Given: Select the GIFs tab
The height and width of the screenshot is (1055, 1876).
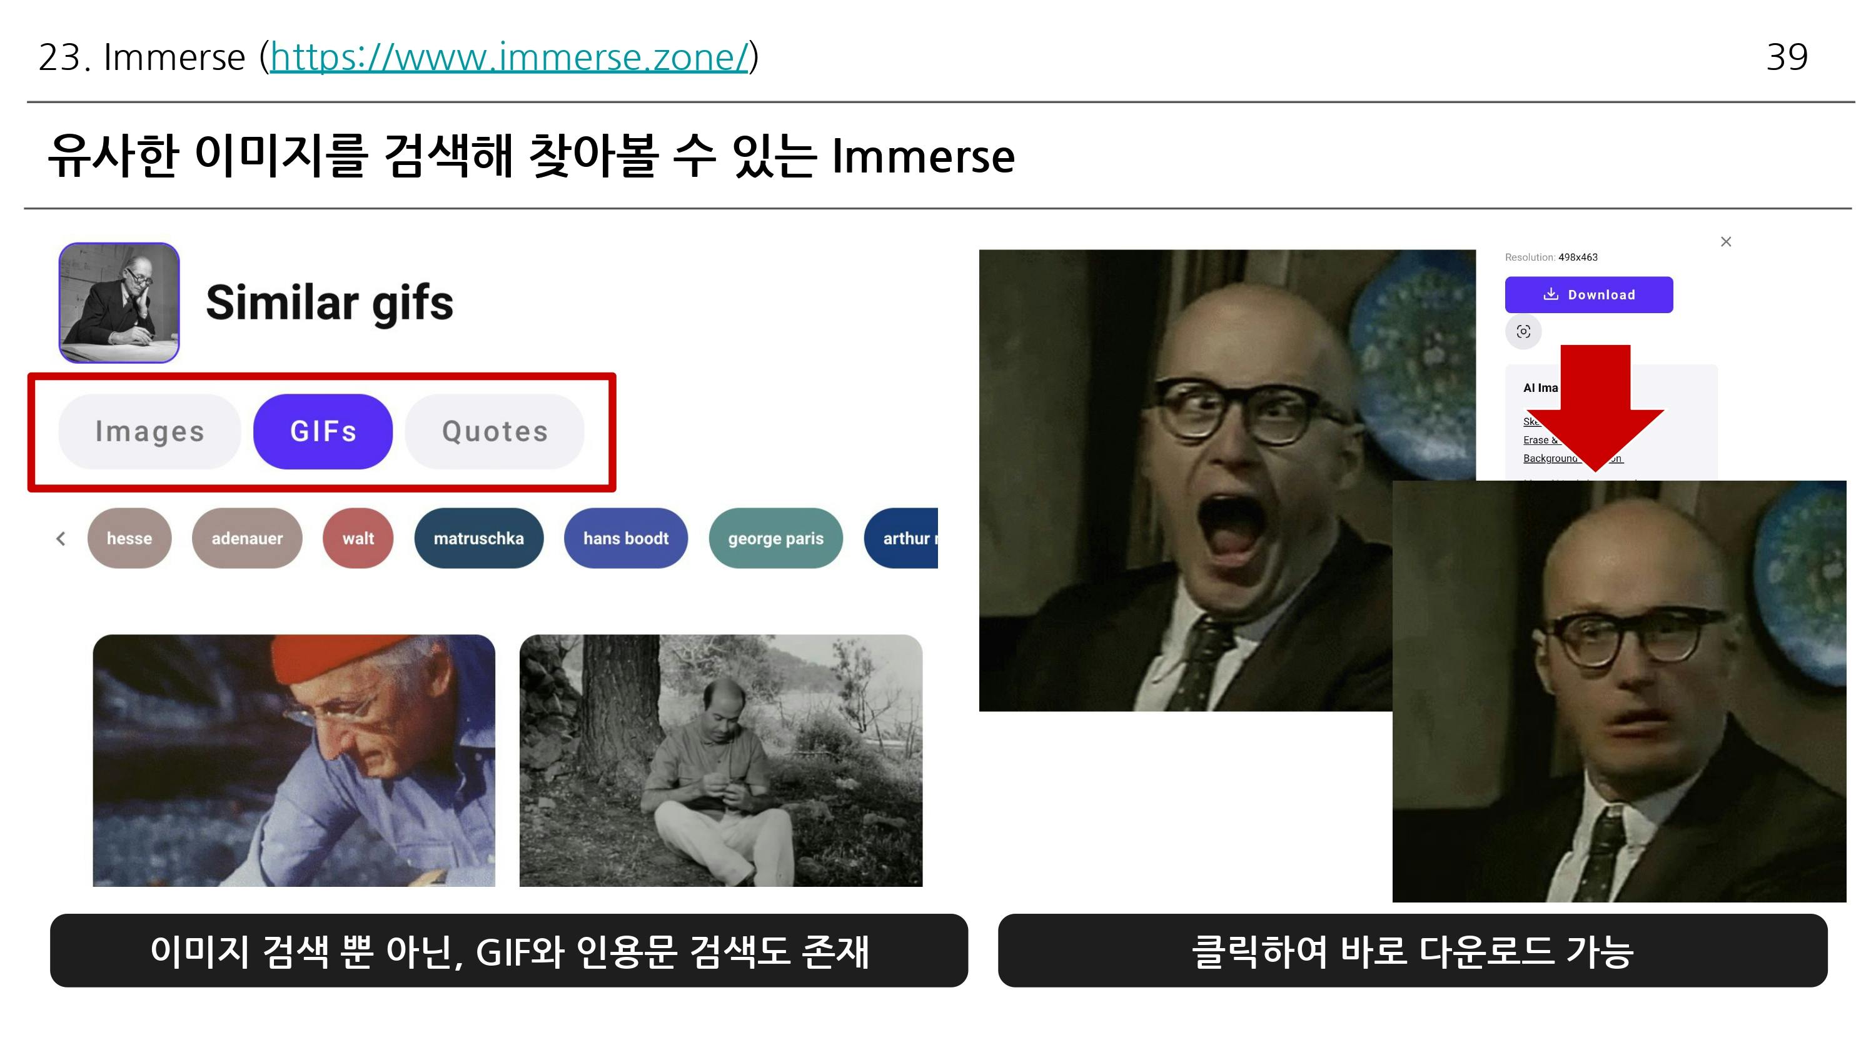Looking at the screenshot, I should tap(323, 432).
